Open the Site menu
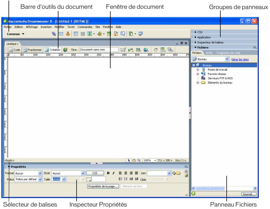 click(x=98, y=27)
